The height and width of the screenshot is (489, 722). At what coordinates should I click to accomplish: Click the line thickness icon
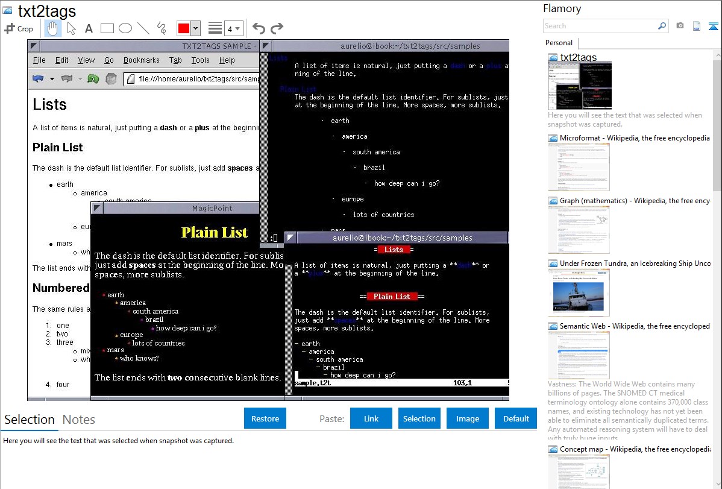tap(215, 28)
